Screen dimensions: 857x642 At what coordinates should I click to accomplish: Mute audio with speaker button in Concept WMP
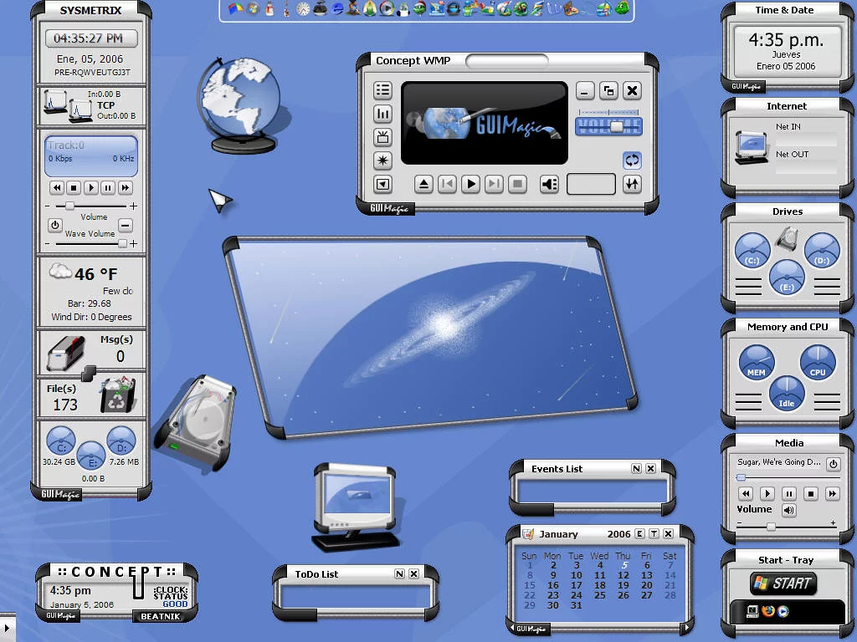[549, 185]
